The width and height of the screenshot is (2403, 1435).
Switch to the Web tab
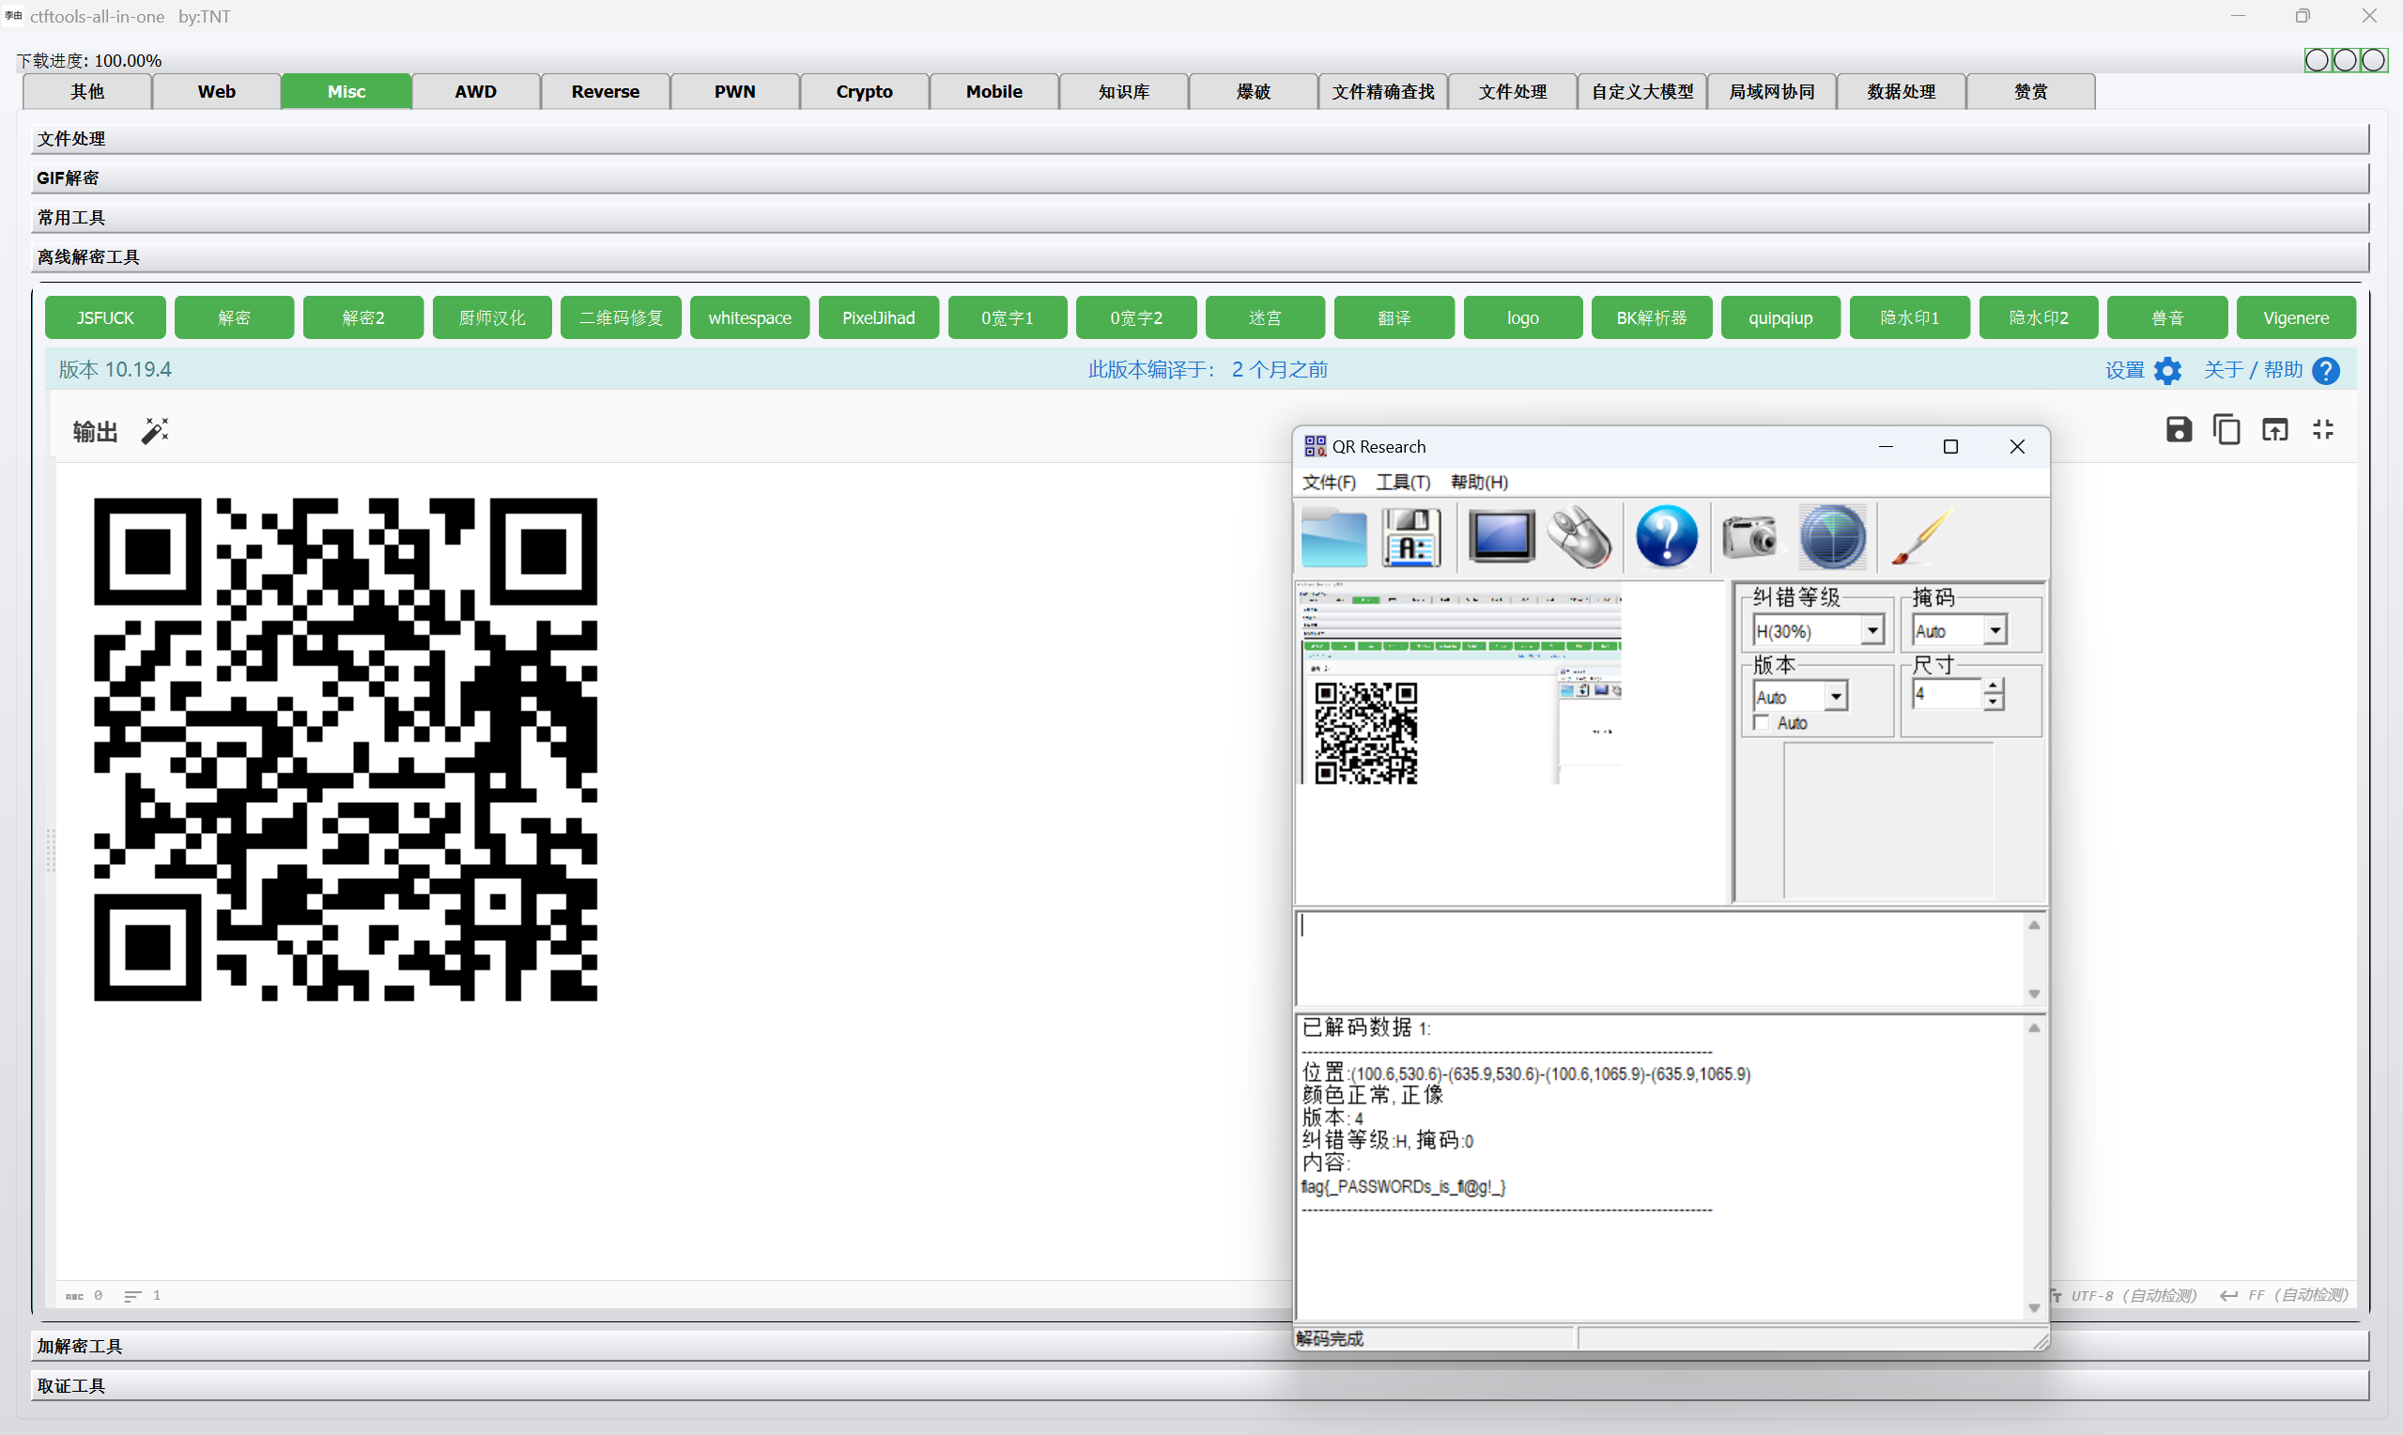pyautogui.click(x=217, y=91)
